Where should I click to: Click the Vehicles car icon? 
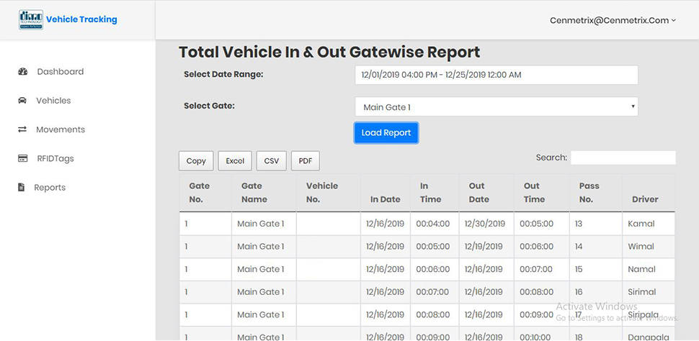pos(22,101)
